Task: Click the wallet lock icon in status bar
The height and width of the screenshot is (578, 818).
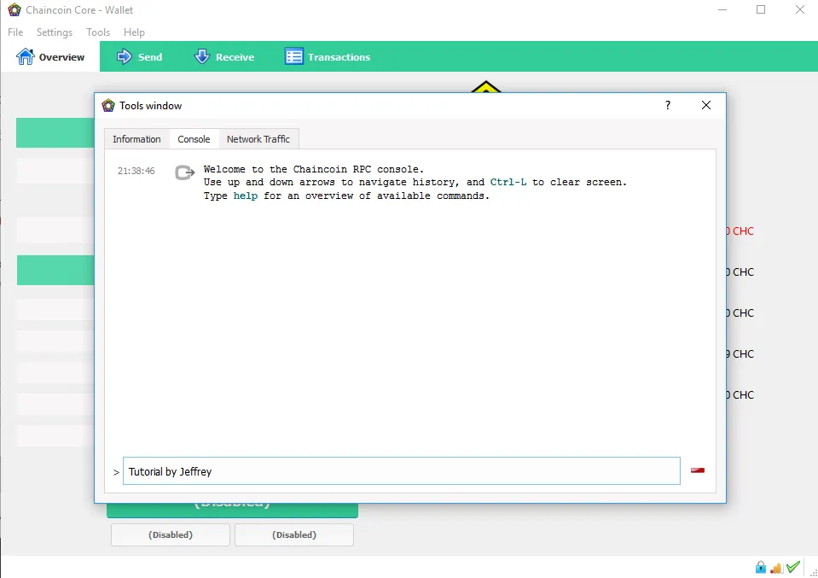Action: pyautogui.click(x=760, y=567)
